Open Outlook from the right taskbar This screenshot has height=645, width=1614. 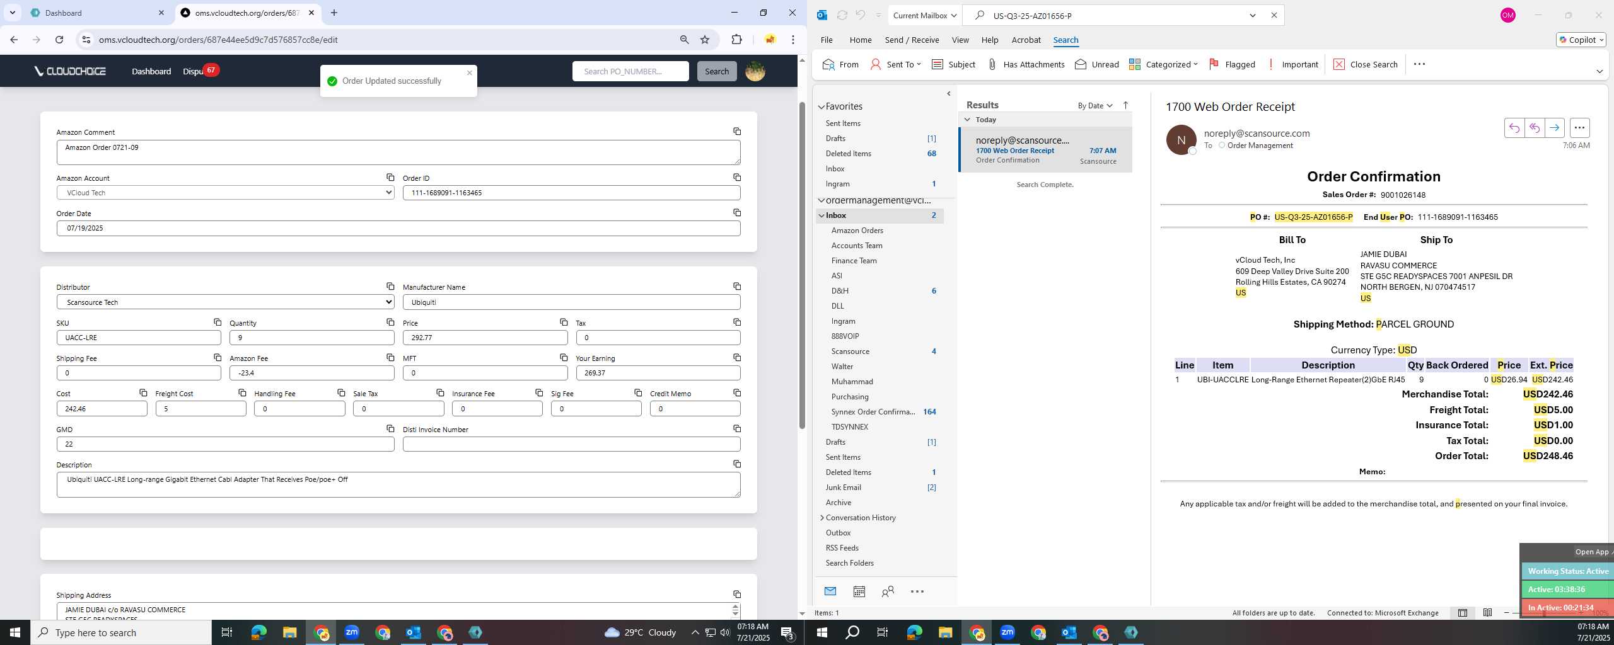pyautogui.click(x=1069, y=632)
